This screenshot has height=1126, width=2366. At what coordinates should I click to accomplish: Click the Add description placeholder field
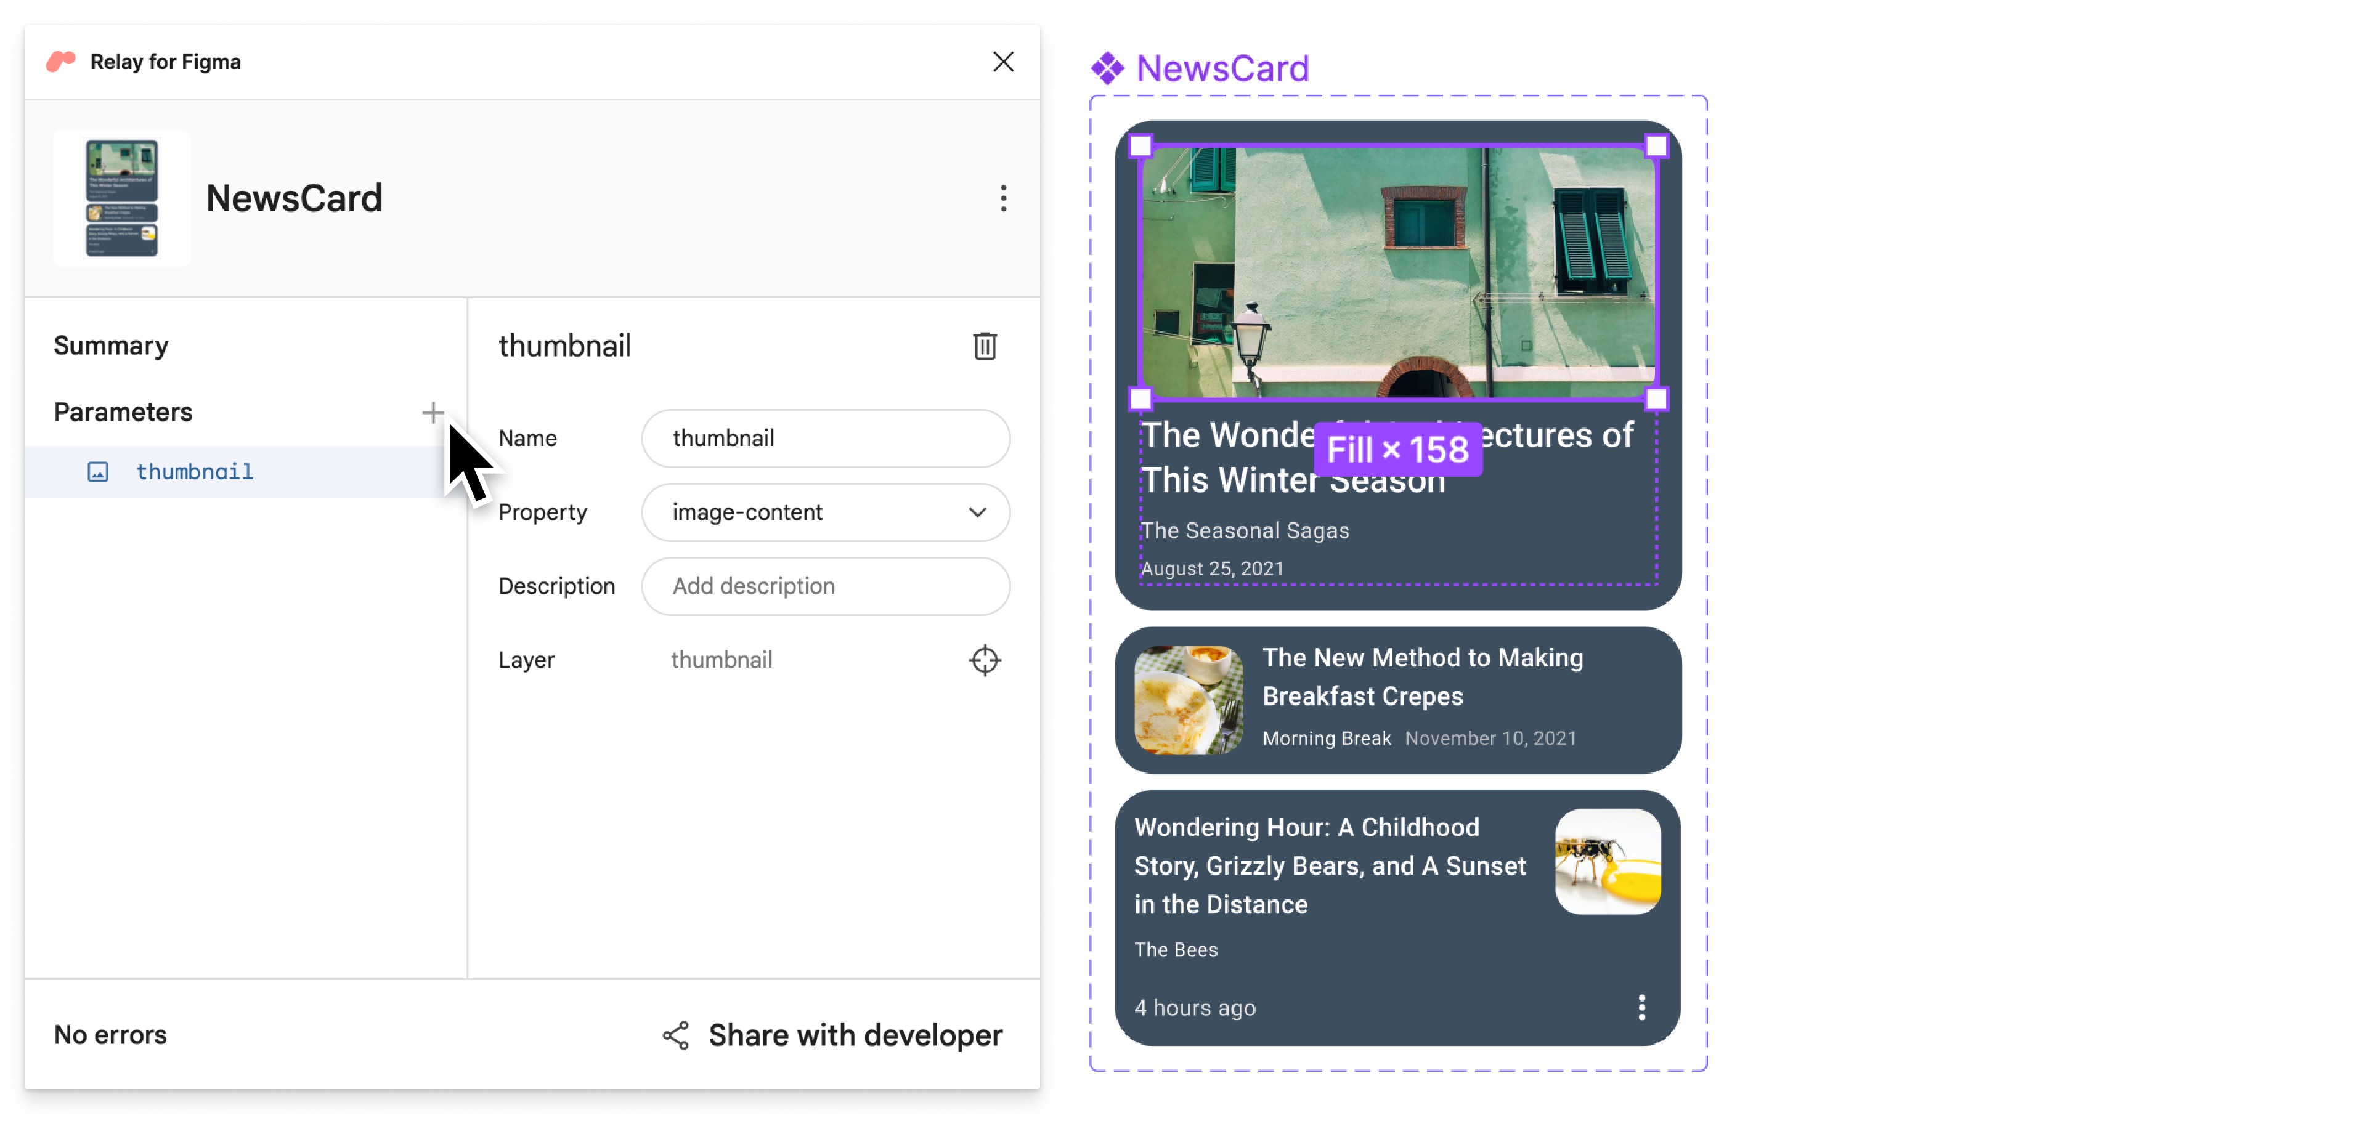[827, 586]
